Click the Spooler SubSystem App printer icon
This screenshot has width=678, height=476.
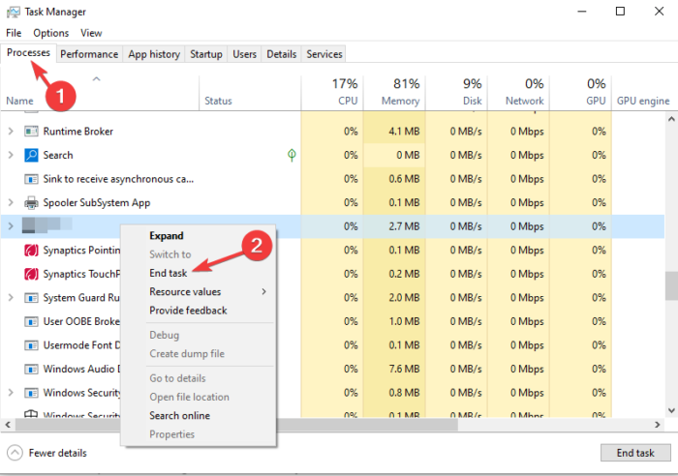(x=31, y=203)
